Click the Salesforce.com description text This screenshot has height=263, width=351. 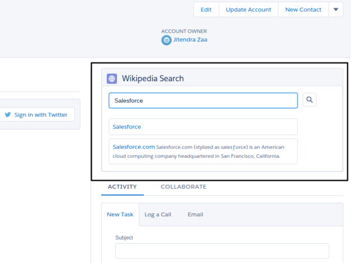198,152
